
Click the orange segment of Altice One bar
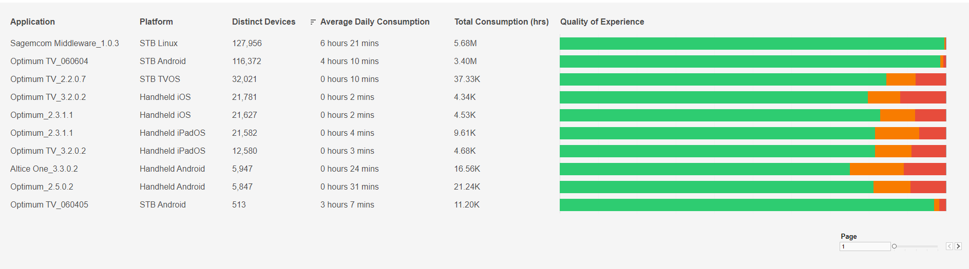coord(877,169)
